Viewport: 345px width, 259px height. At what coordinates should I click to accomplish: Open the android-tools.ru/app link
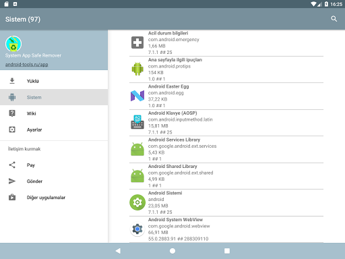click(x=27, y=64)
